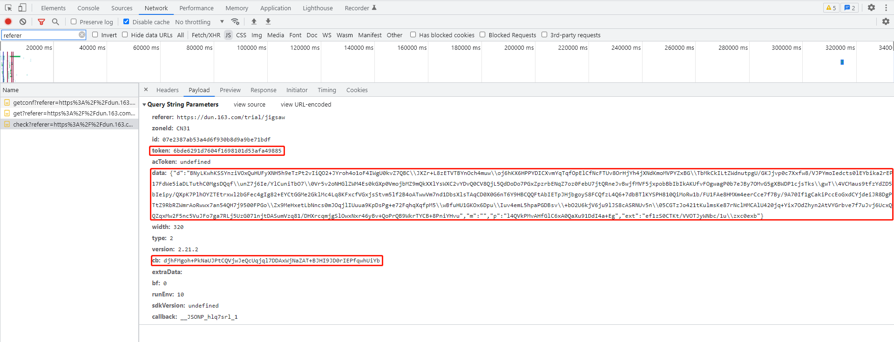Open the Console panel tab
This screenshot has height=342, width=894.
pyautogui.click(x=88, y=8)
